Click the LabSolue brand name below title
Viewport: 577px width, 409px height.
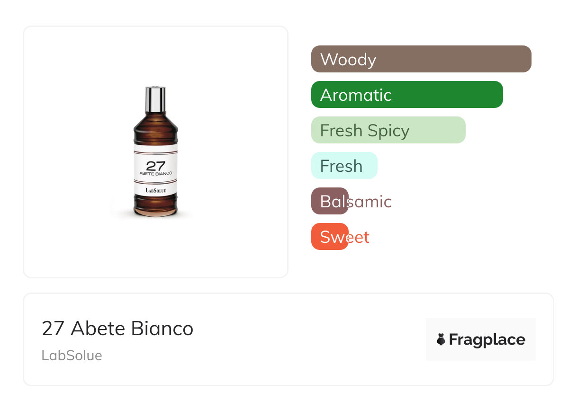[x=72, y=356]
